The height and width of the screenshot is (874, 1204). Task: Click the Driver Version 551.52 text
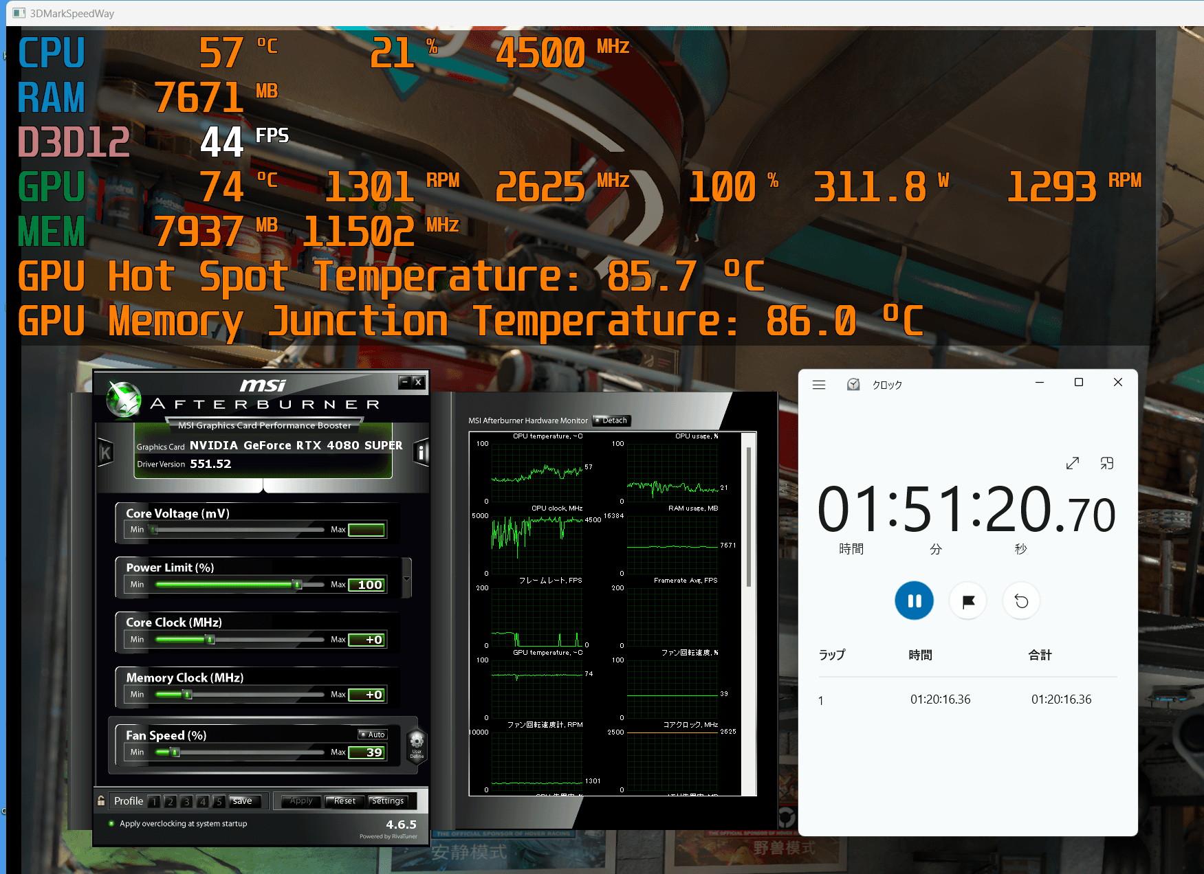184,464
